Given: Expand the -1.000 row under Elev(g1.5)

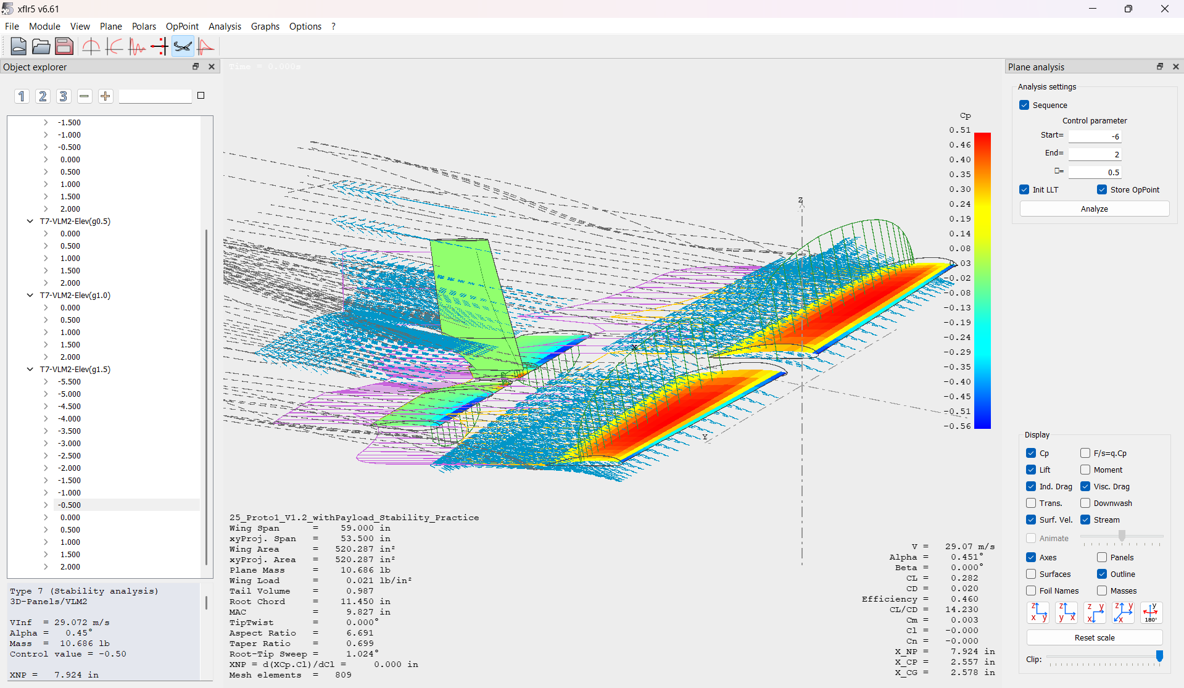Looking at the screenshot, I should click(46, 492).
